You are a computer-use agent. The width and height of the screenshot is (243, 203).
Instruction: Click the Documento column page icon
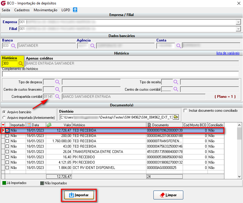(149, 125)
